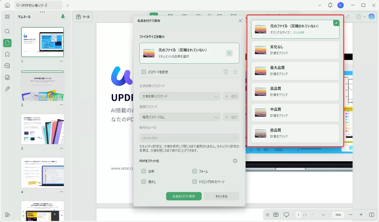
Task: Click the redo arrow icon
Action: [x=348, y=17]
